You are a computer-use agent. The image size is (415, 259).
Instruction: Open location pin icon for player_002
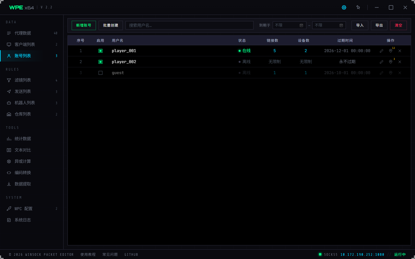391,62
